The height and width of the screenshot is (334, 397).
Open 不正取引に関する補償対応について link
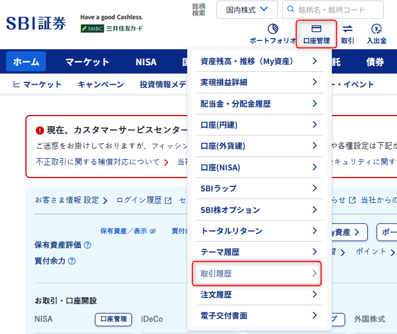coord(98,162)
